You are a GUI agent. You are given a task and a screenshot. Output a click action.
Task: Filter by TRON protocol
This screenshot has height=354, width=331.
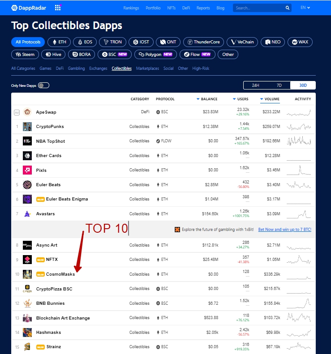[112, 42]
